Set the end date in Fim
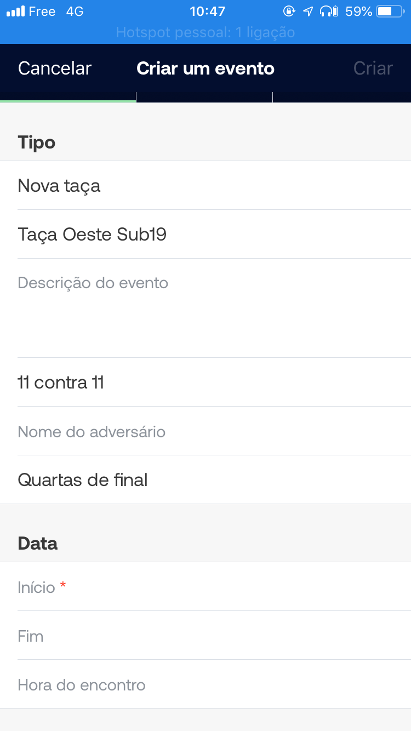This screenshot has width=411, height=731. click(x=206, y=636)
